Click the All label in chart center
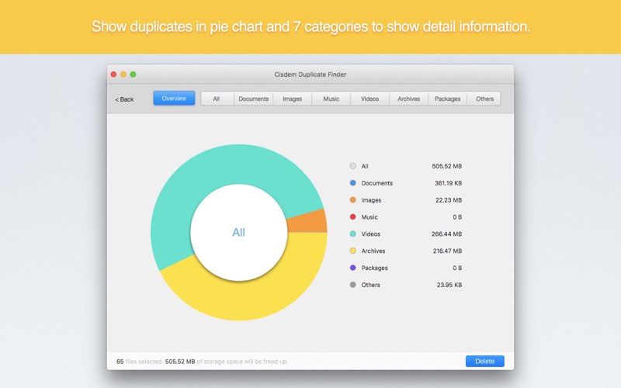Screen dimensions: 621x388 tap(238, 232)
